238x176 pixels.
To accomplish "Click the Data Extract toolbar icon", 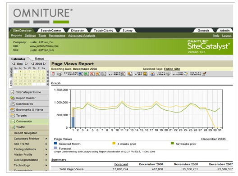I will pyautogui.click(x=123, y=74).
